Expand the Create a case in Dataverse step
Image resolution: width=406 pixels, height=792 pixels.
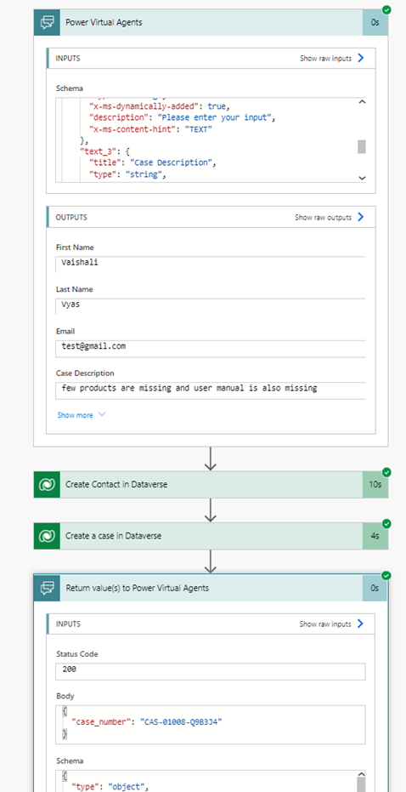coord(211,536)
